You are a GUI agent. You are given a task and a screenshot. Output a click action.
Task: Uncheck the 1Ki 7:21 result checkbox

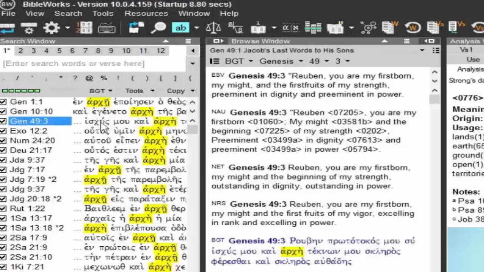(3, 267)
